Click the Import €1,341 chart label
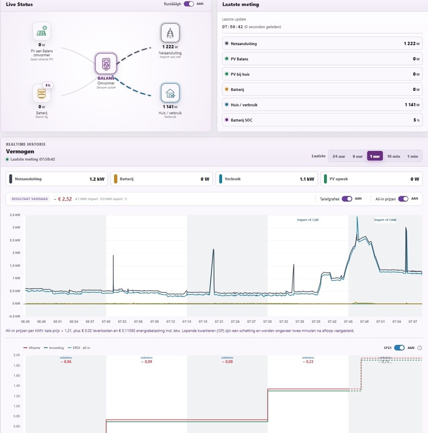This screenshot has width=428, height=433. (x=308, y=220)
